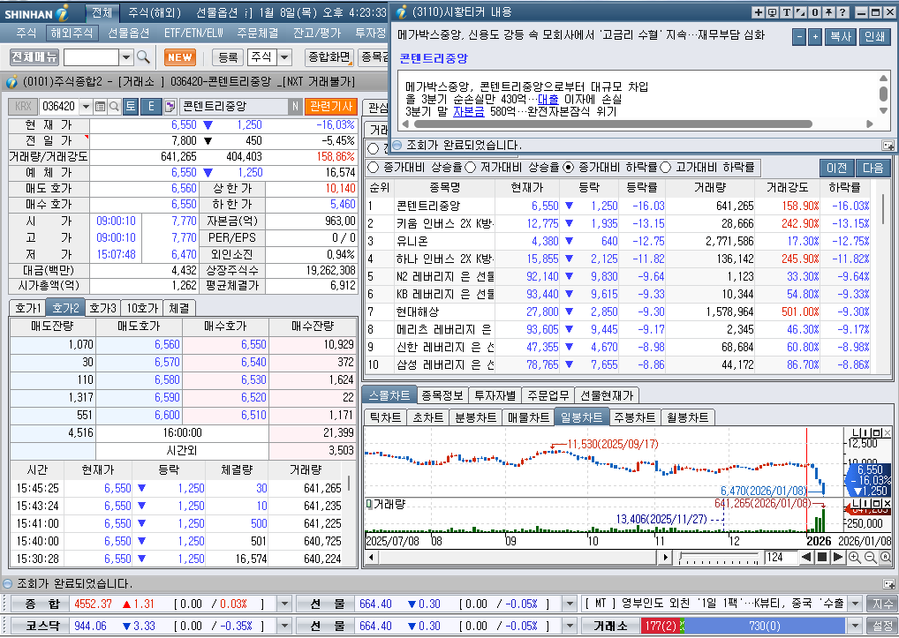
Task: Click the plus icon in news window titlebar
Action: tap(758, 12)
